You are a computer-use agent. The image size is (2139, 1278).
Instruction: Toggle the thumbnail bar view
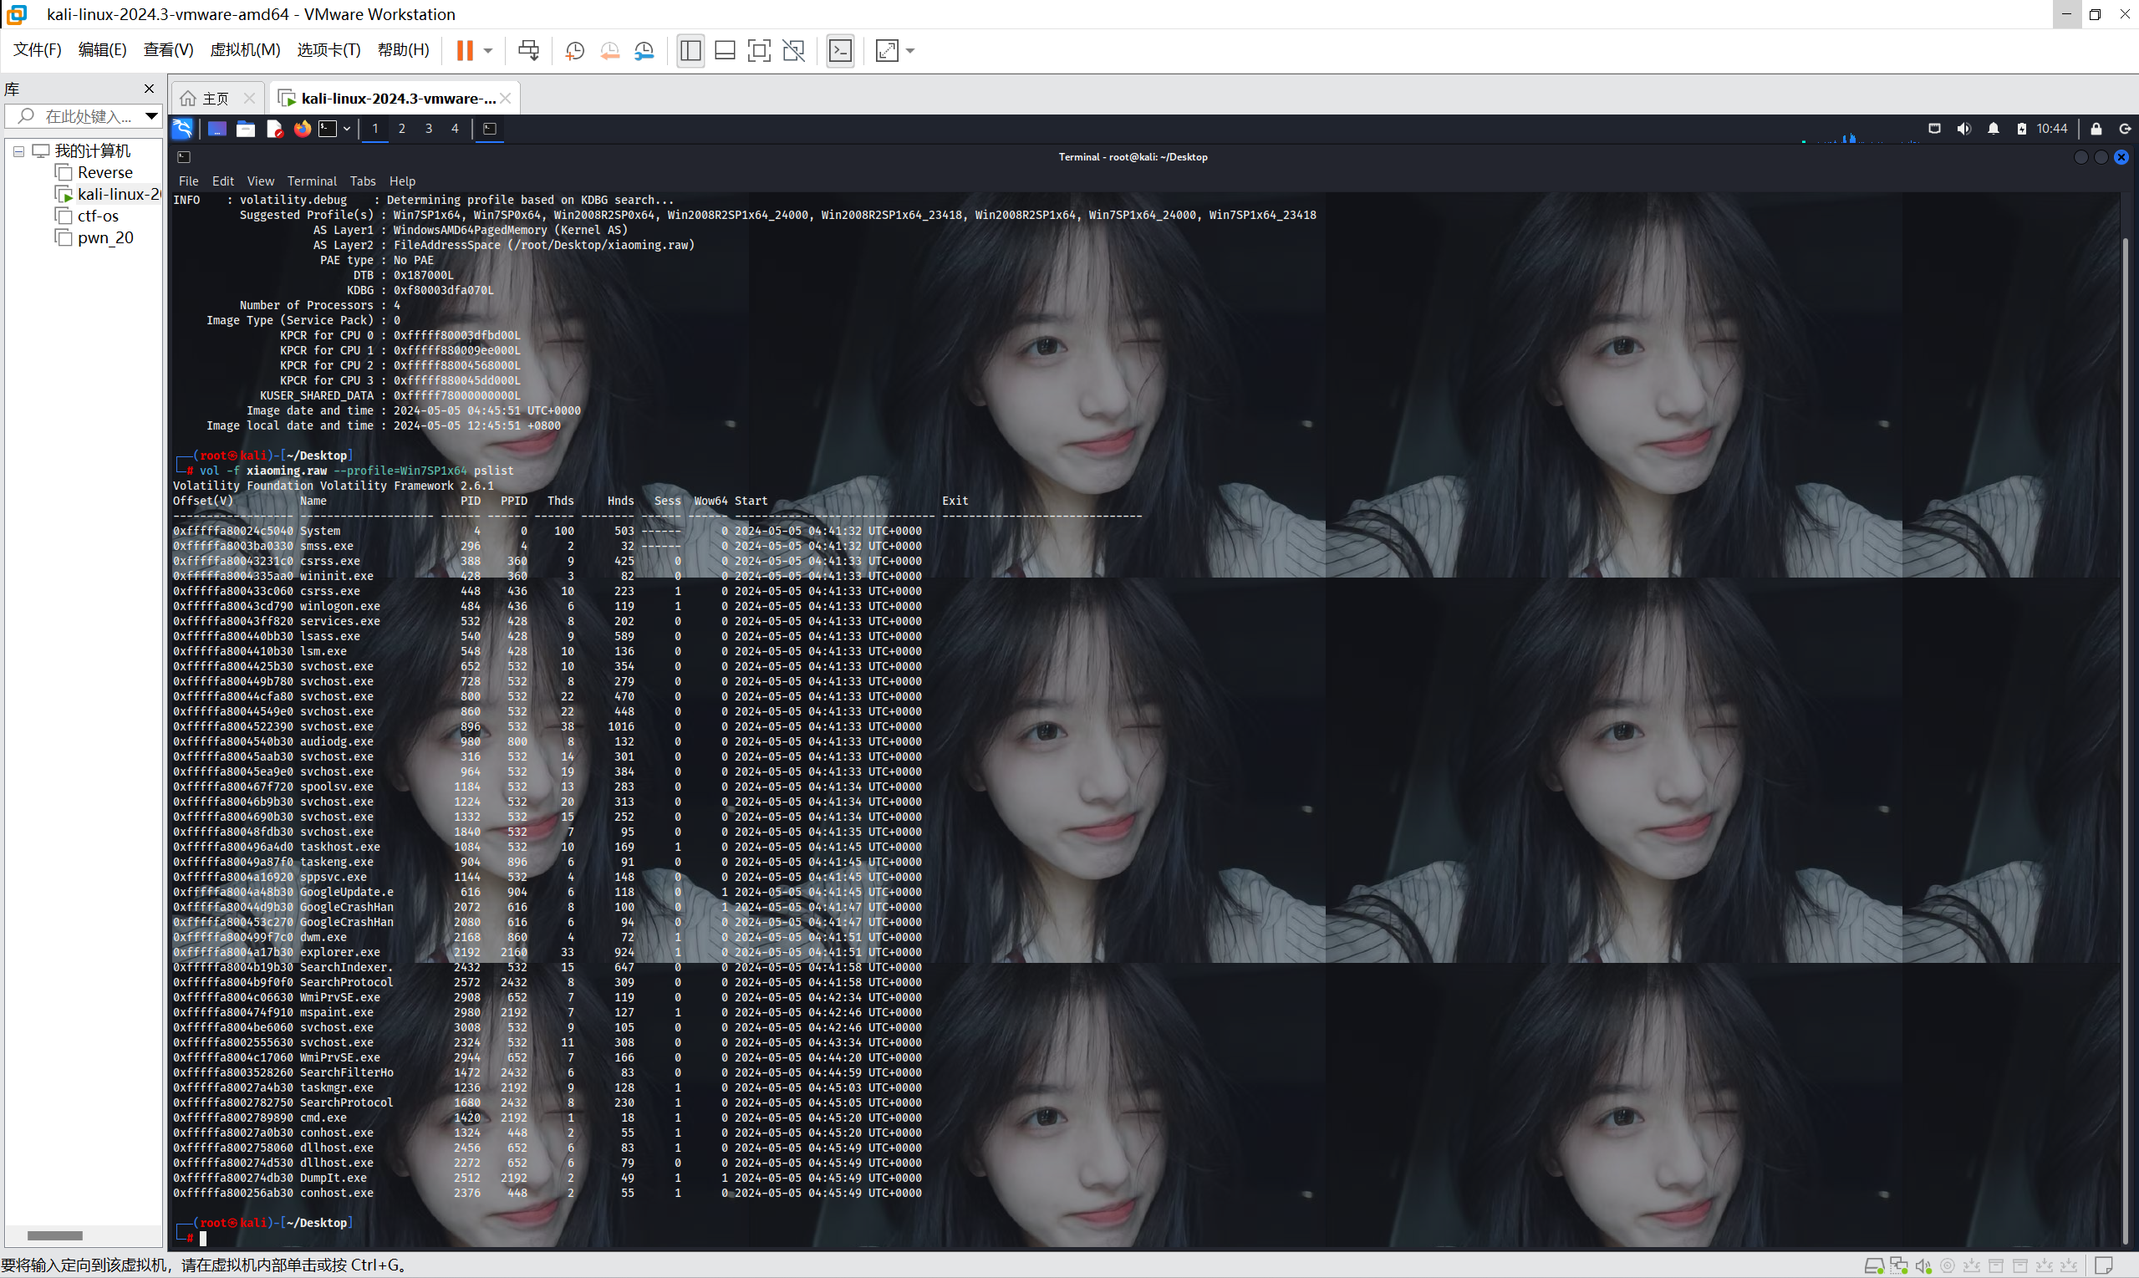click(x=725, y=51)
